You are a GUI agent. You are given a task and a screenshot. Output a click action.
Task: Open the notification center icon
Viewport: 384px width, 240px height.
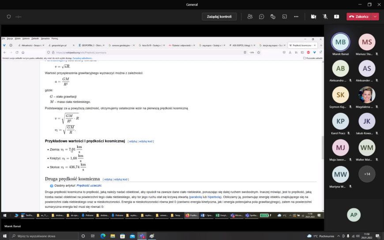click(378, 236)
